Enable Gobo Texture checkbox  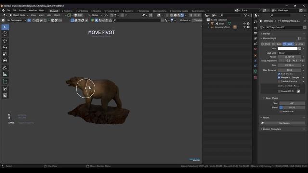tap(279, 86)
